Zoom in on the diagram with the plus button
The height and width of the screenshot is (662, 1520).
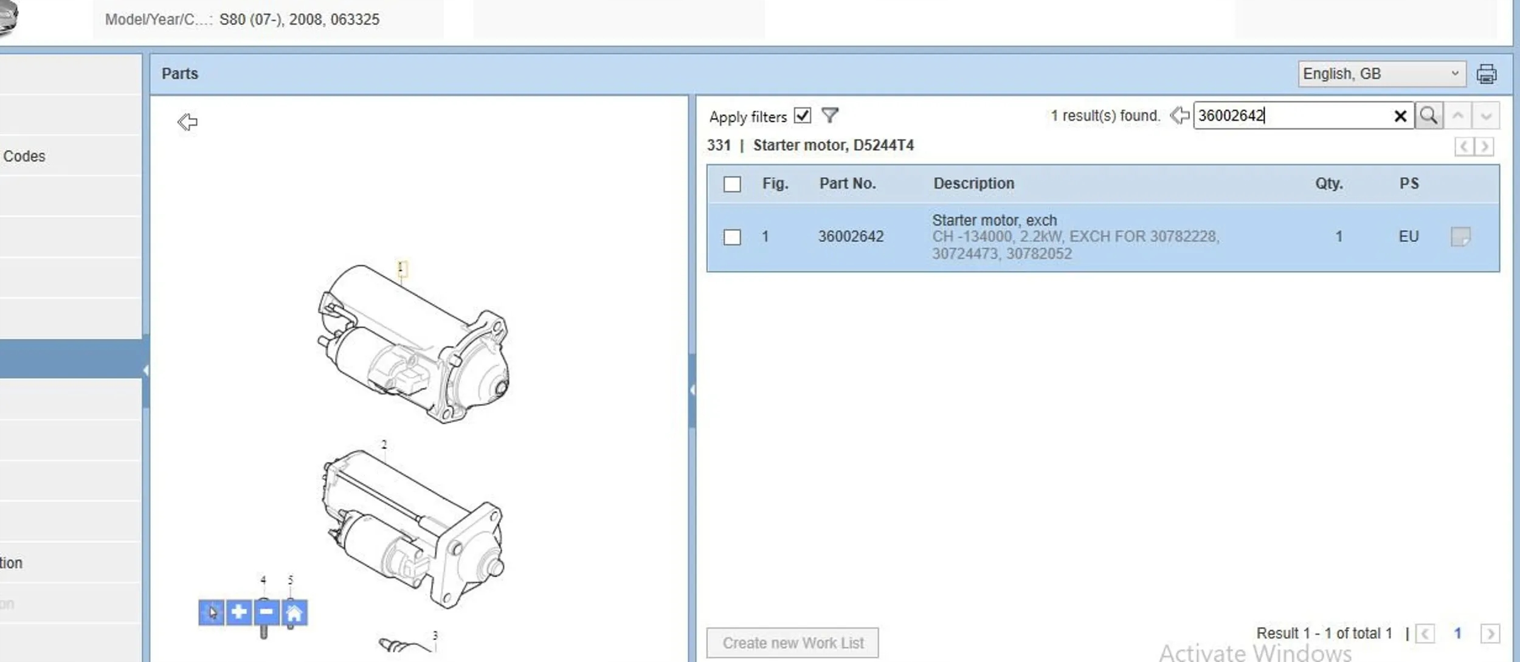point(239,612)
